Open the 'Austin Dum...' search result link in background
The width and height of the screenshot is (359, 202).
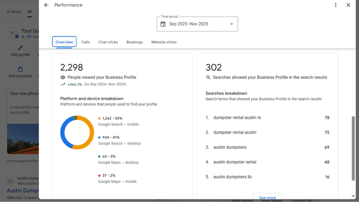[x=23, y=190]
